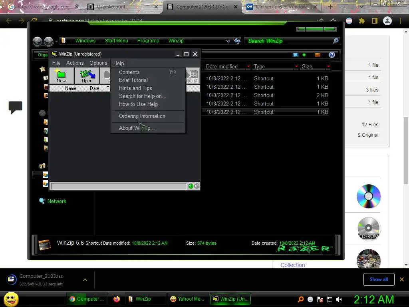The width and height of the screenshot is (409, 307).
Task: Open a new Chrome tab
Action: pyautogui.click(x=330, y=7)
